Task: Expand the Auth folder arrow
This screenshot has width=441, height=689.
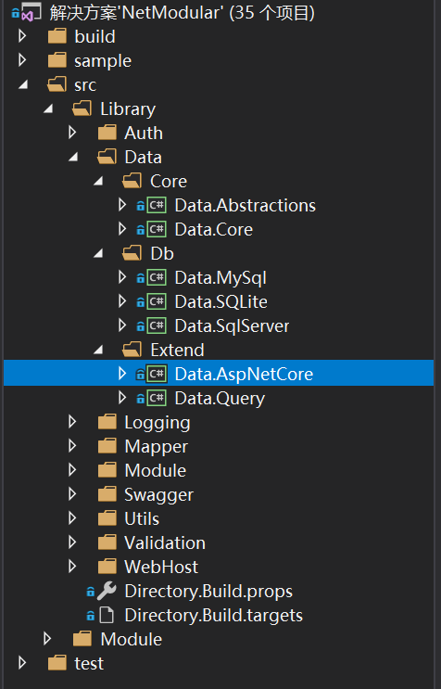Action: [x=72, y=133]
